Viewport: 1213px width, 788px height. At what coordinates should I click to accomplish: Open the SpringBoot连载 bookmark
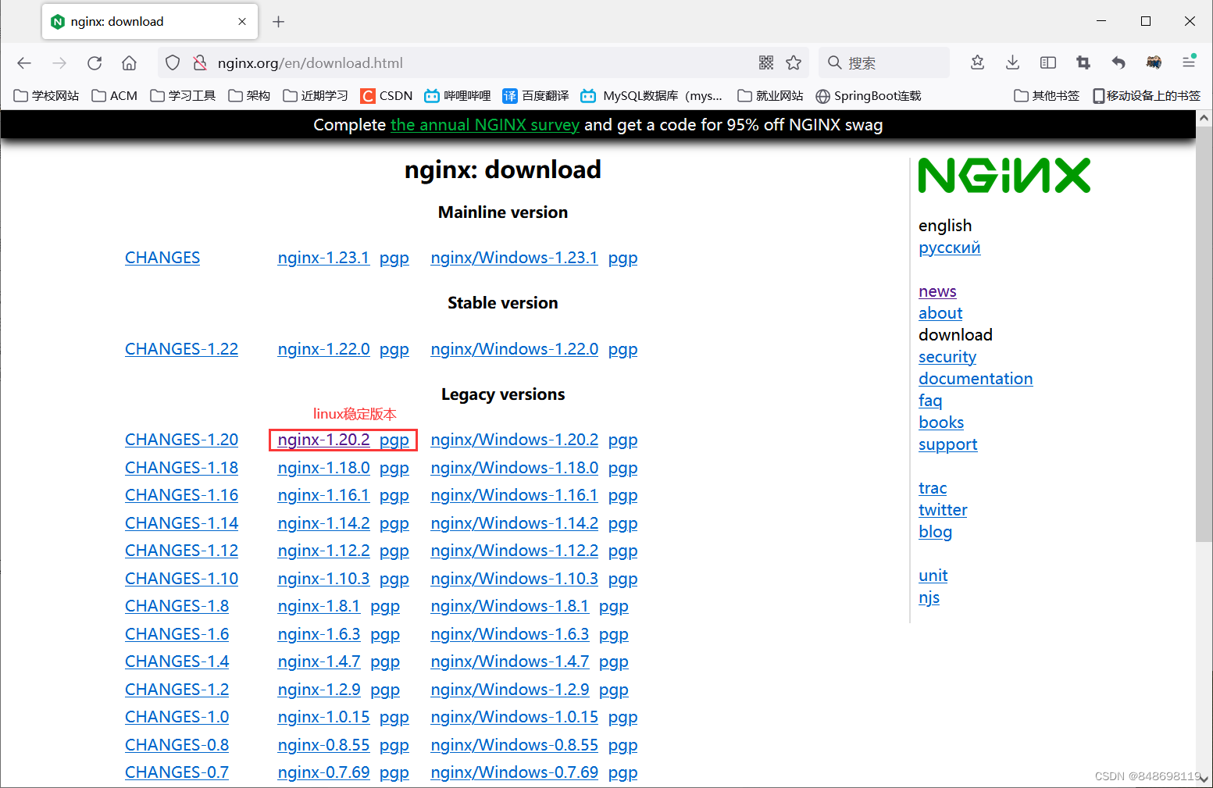pos(868,96)
